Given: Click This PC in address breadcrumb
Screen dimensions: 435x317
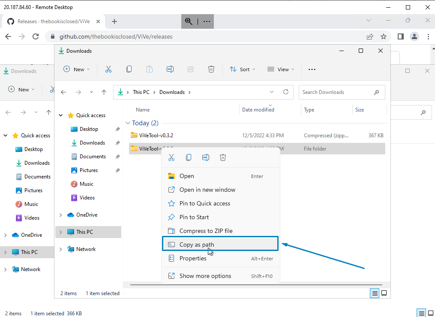Looking at the screenshot, I should click(141, 92).
